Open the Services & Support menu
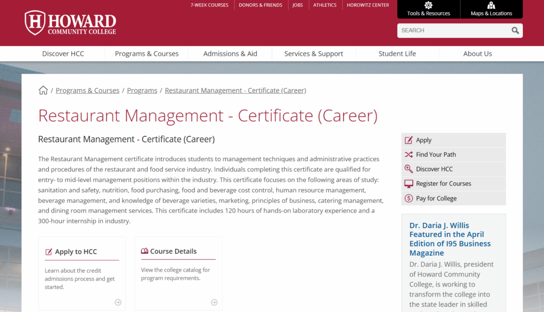Screen dimensions: 544x312 click(313, 54)
